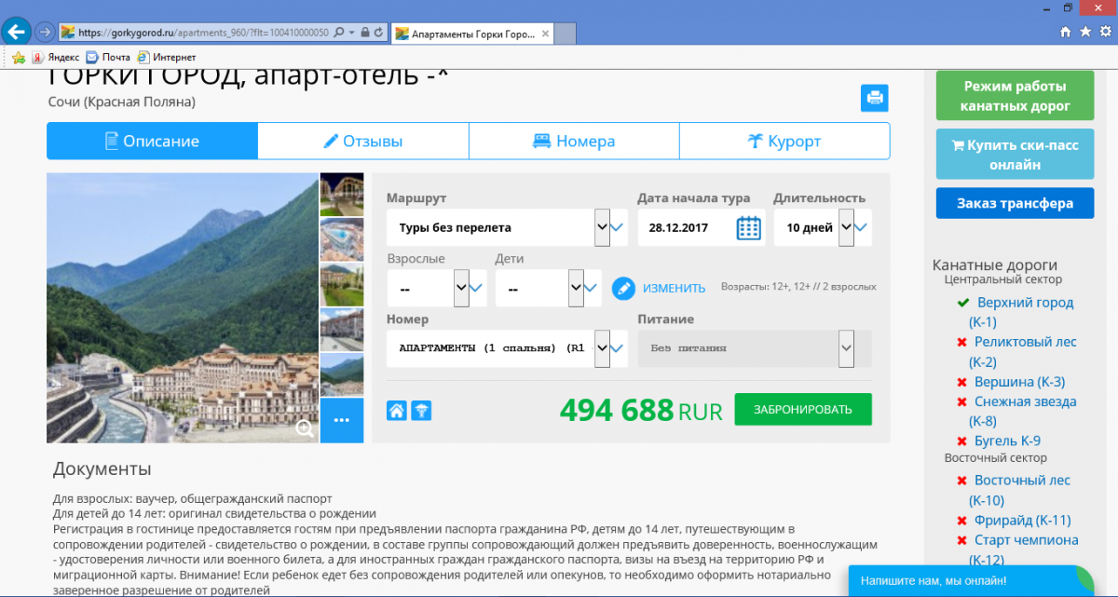Open Восточный лес (К-10) link
1118x597 pixels.
[1019, 490]
